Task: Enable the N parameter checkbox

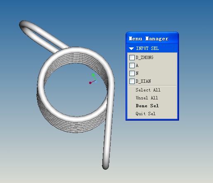Action: [132, 73]
